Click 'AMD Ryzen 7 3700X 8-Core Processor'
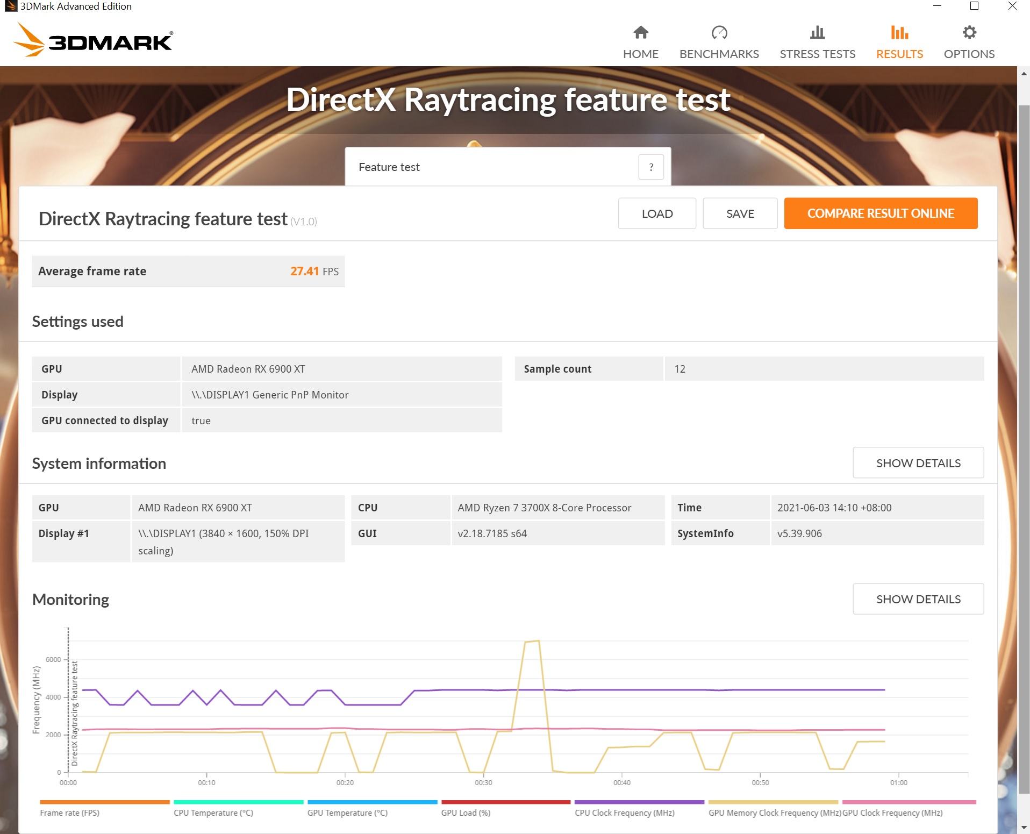This screenshot has height=834, width=1030. (x=544, y=508)
